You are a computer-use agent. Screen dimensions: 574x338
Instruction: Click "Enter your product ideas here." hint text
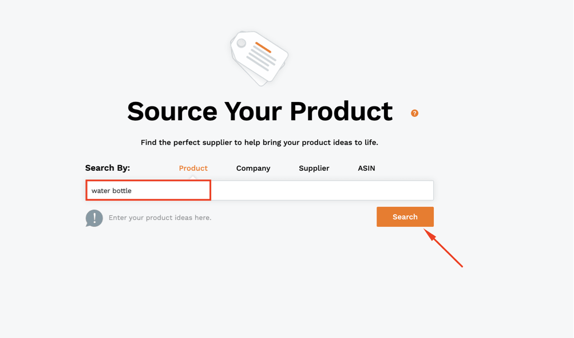tap(160, 218)
